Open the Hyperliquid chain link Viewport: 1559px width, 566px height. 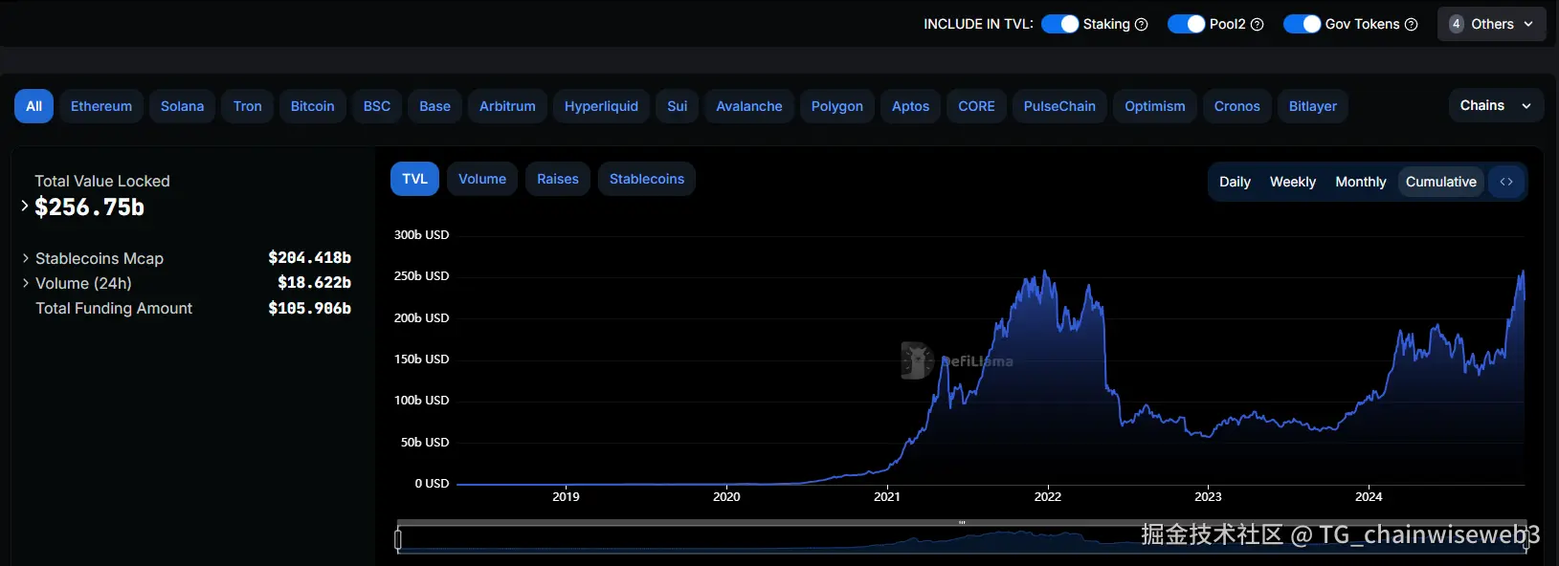coord(601,106)
